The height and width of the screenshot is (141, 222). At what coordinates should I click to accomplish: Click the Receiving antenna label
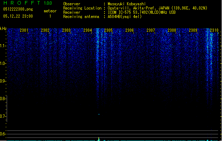point(81,17)
